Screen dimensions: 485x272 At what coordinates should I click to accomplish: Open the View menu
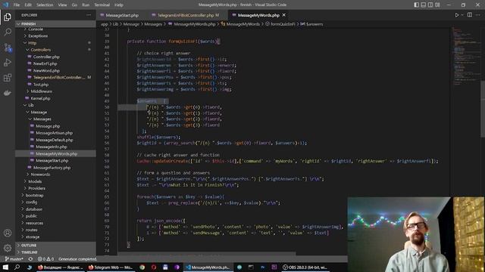coord(62,5)
